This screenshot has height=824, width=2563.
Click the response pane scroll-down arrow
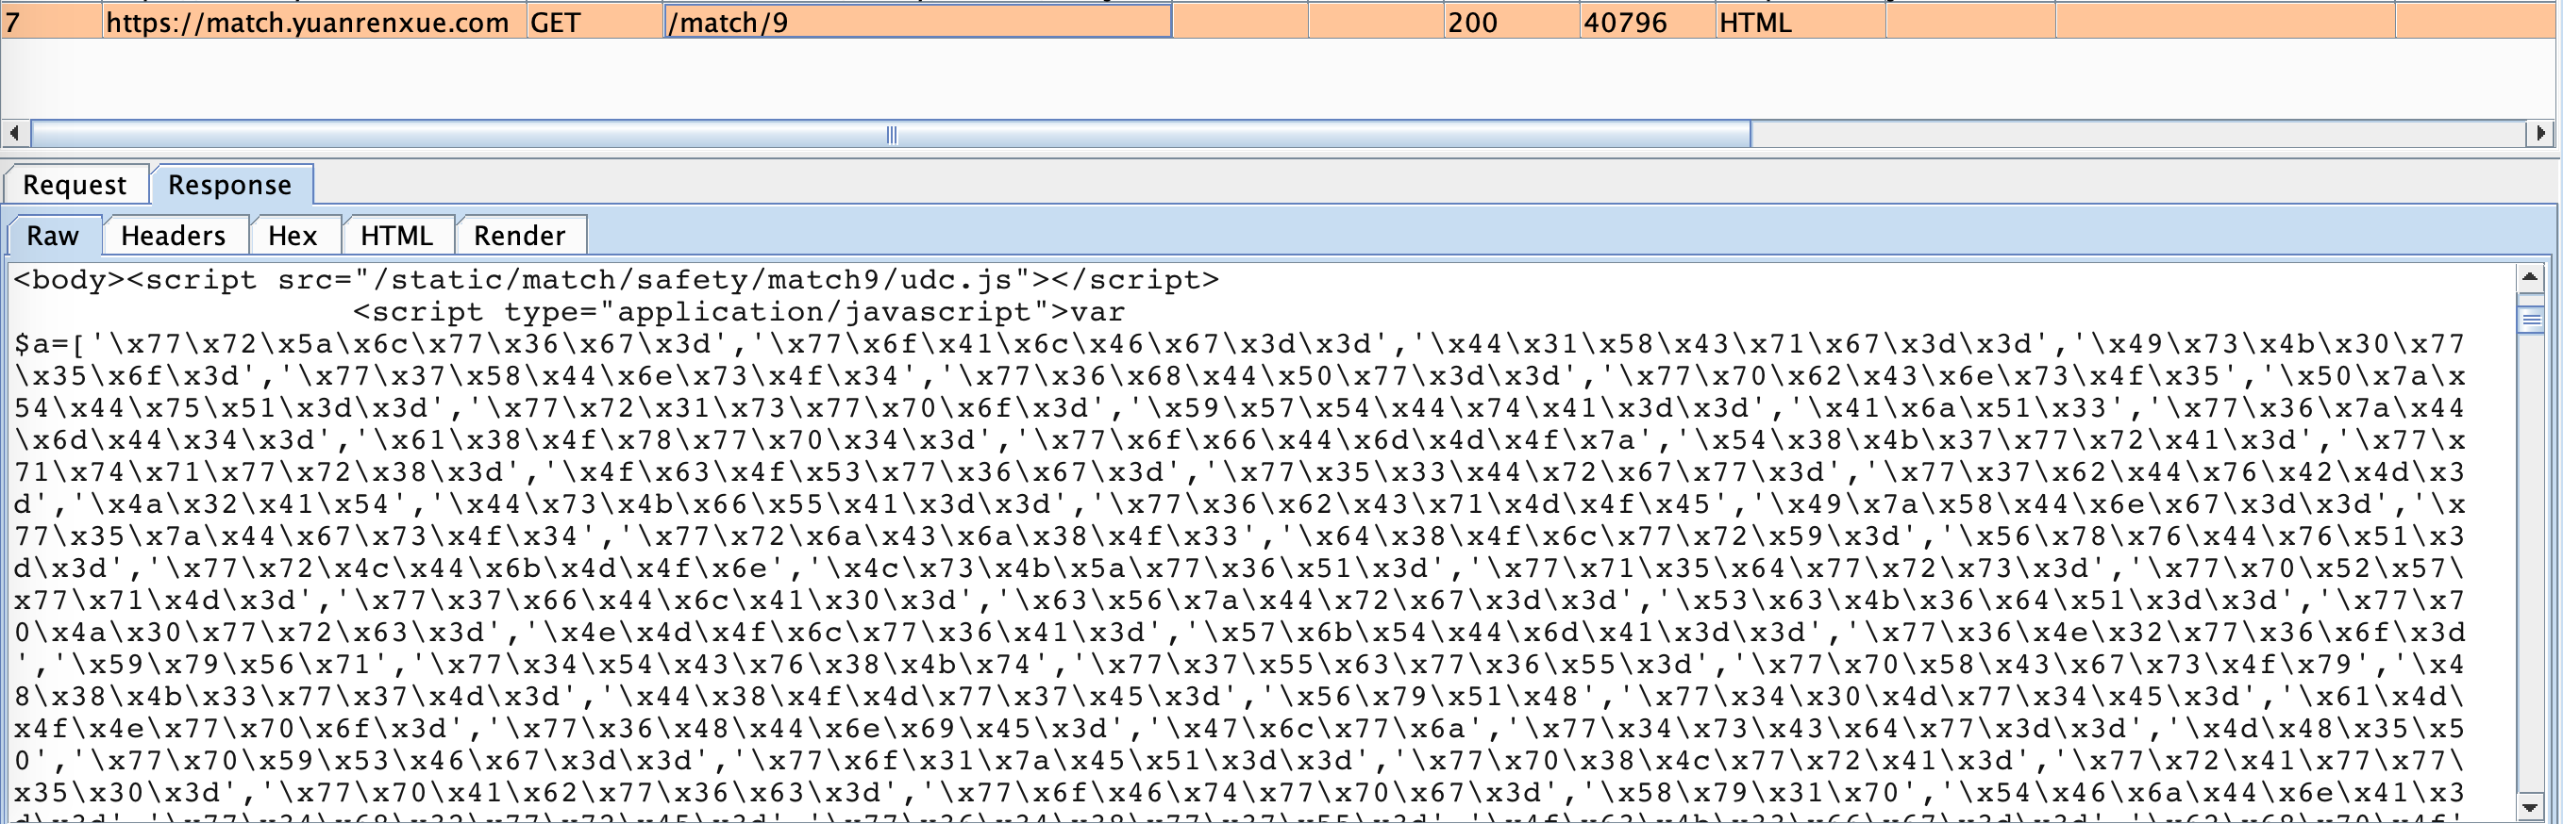[2532, 806]
